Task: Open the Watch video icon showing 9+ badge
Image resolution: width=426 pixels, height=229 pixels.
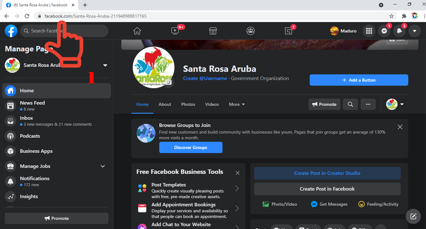Action: click(x=175, y=31)
